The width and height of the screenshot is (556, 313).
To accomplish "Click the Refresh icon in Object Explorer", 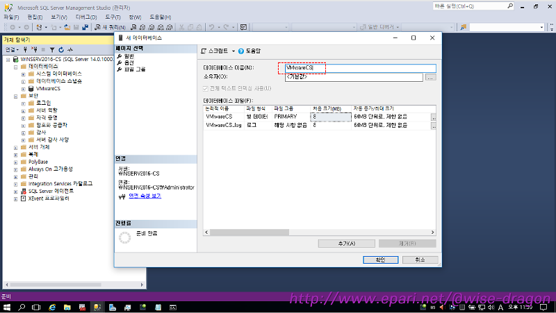I will (x=61, y=49).
